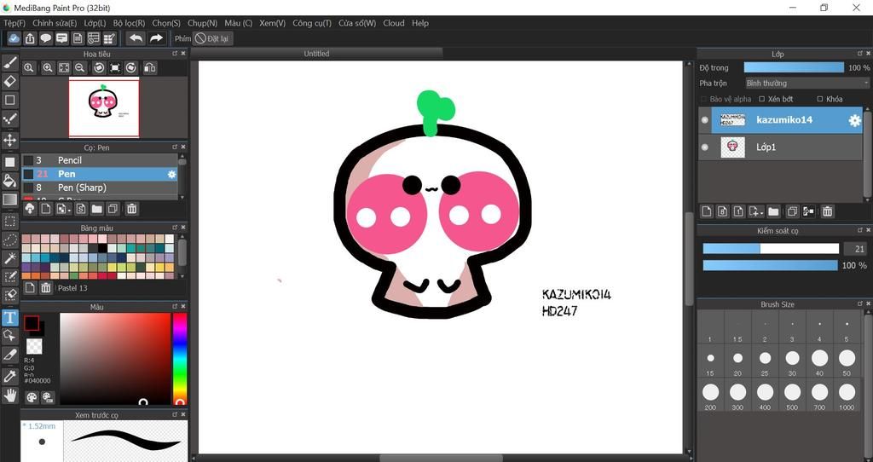Select the Move tool
Image resolution: width=873 pixels, height=462 pixels.
click(9, 140)
